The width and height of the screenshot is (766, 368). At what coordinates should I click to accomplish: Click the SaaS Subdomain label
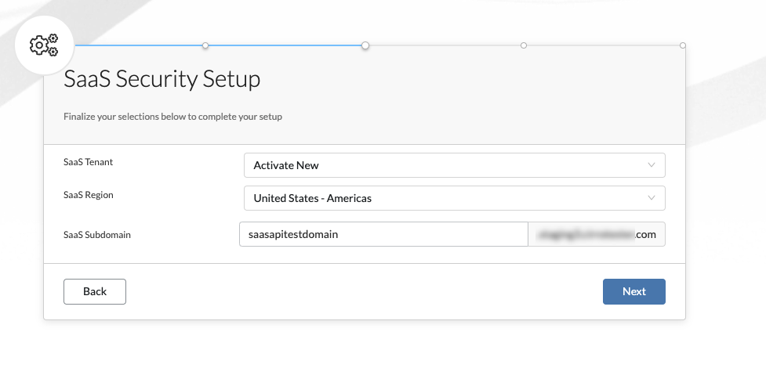(96, 234)
